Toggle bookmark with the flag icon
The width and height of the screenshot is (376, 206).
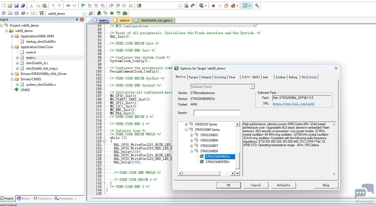click(x=83, y=6)
